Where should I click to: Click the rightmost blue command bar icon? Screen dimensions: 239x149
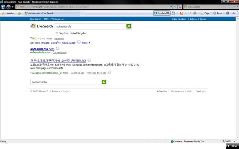[x=234, y=13]
